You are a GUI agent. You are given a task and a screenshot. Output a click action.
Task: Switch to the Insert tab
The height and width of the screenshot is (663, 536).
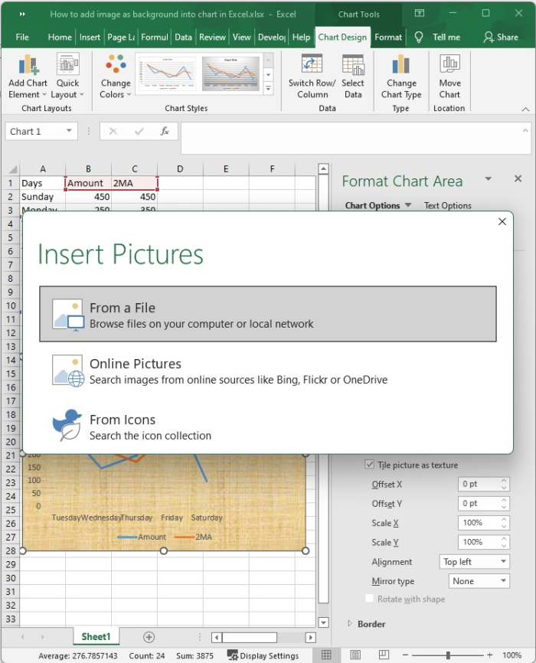coord(90,38)
